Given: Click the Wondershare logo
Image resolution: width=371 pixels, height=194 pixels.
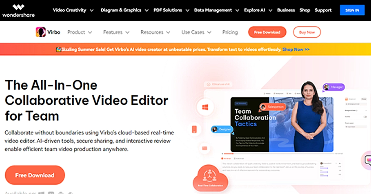Looking at the screenshot, I should pos(19,10).
